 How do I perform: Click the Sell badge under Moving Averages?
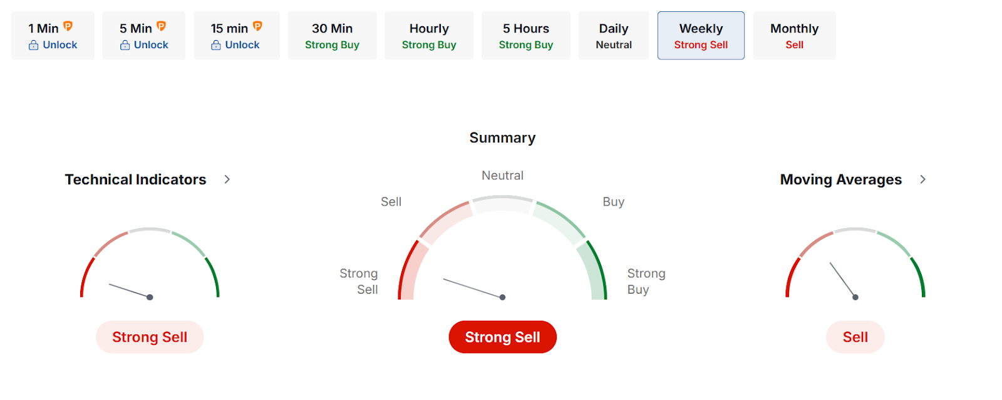pyautogui.click(x=855, y=337)
